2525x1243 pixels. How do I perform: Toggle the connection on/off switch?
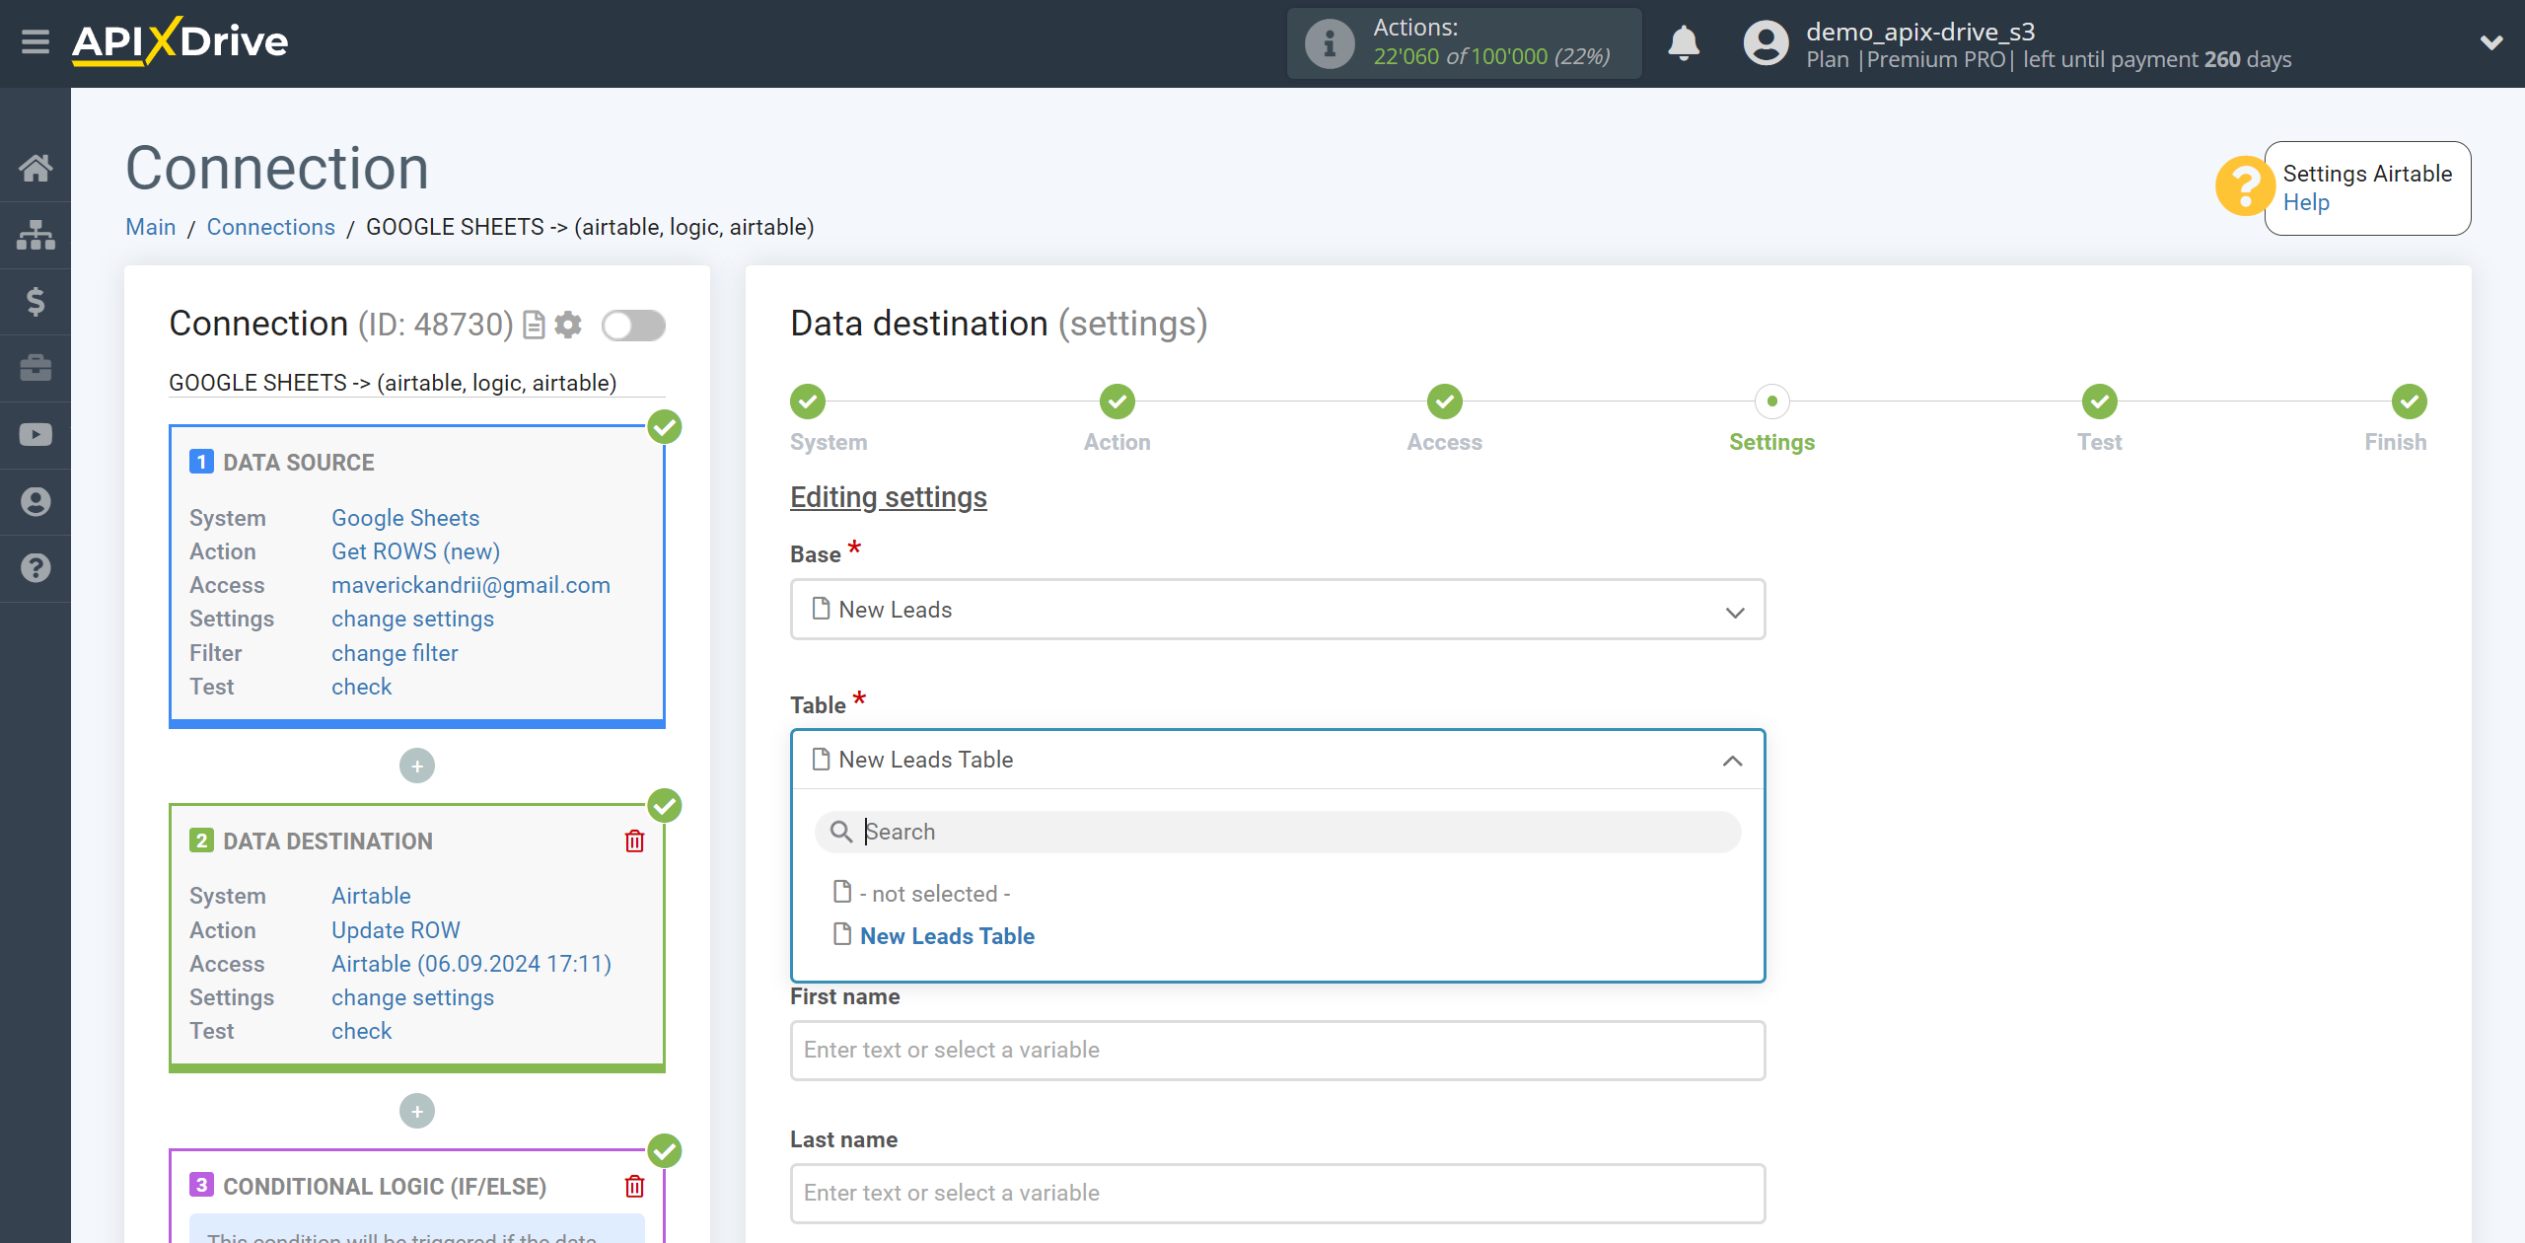(634, 325)
